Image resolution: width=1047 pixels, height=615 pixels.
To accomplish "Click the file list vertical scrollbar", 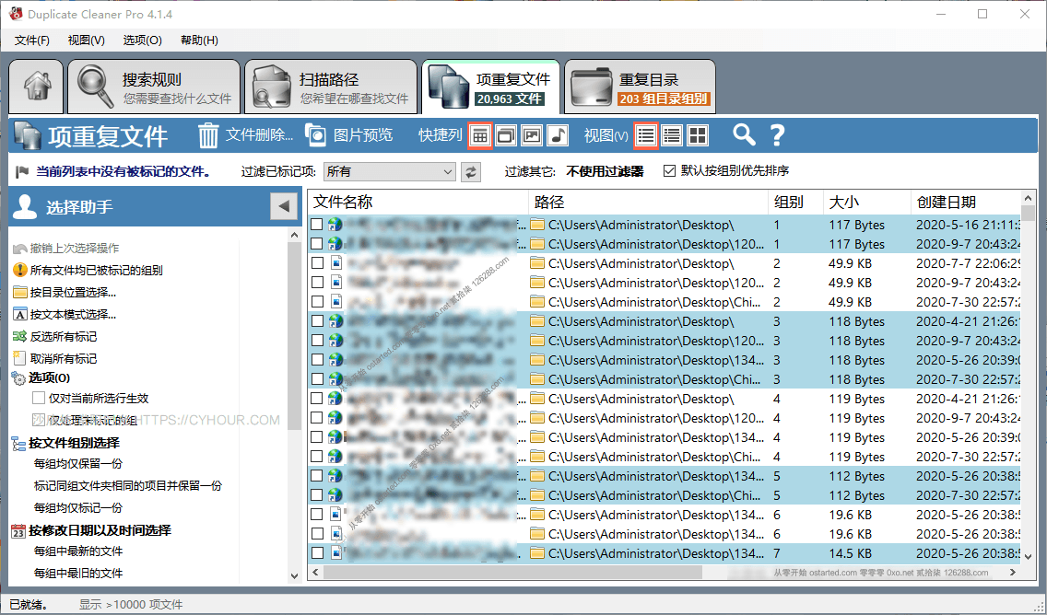I will [x=1029, y=214].
